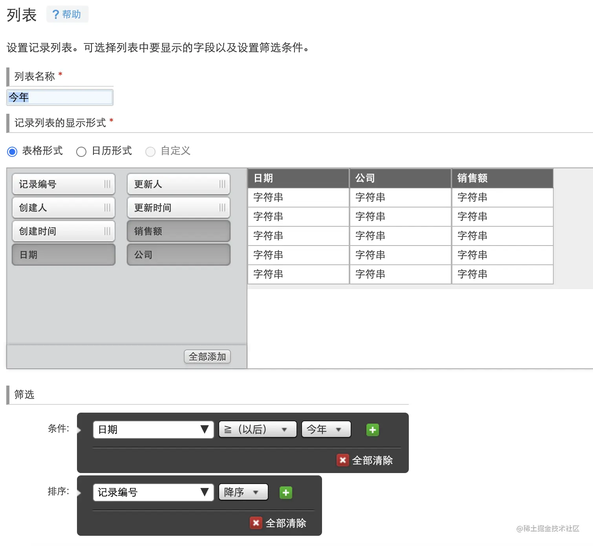Viewport: 593px width, 546px height.
Task: Click the greyed 公司 field item in the field list
Action: tap(179, 255)
